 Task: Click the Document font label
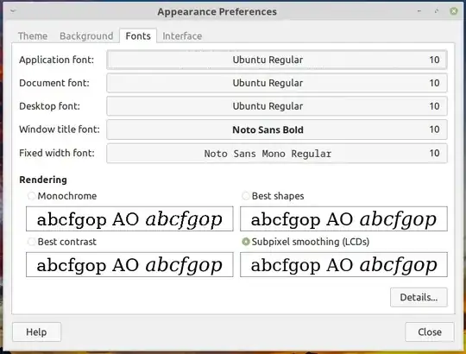(x=54, y=83)
